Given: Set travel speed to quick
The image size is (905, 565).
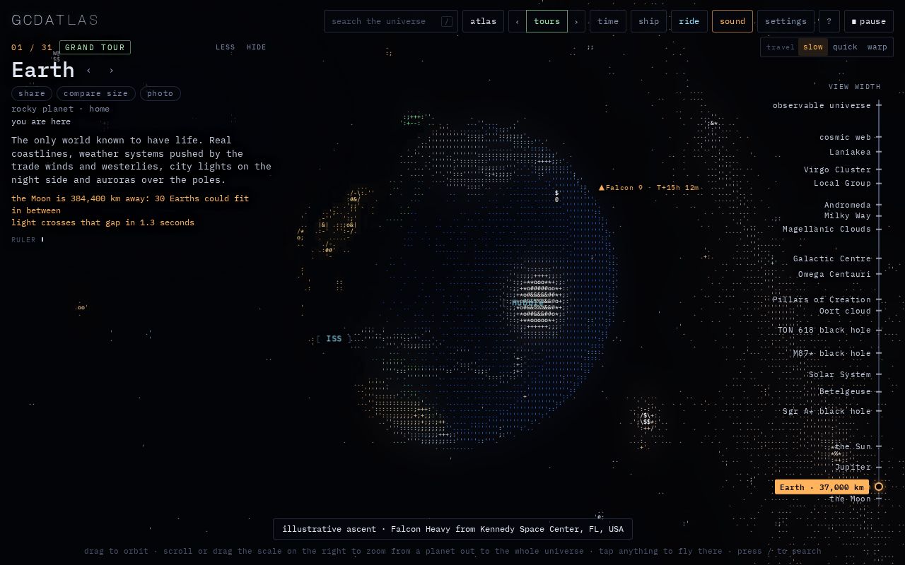Looking at the screenshot, I should pyautogui.click(x=845, y=47).
